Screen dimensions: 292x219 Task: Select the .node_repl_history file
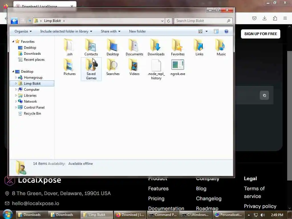[156, 69]
